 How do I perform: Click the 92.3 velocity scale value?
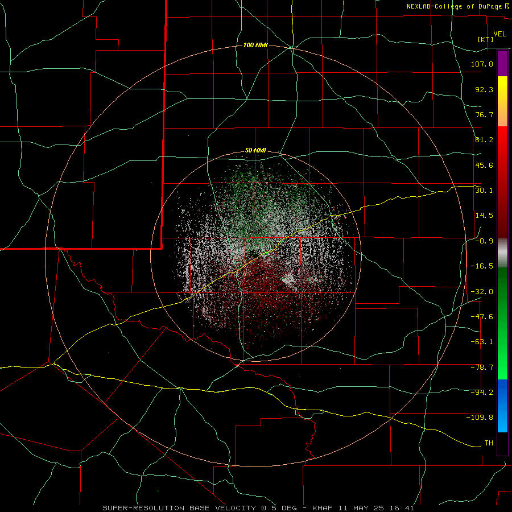(484, 89)
